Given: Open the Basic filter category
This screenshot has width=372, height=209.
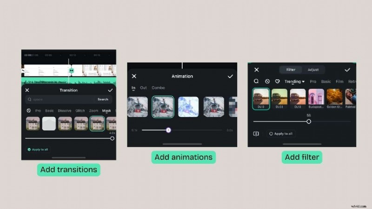Looking at the screenshot, I should tap(326, 82).
